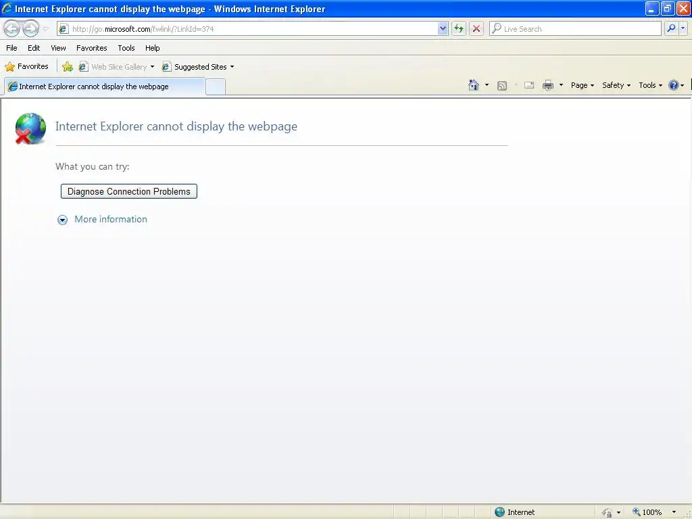Click the Back navigation button

click(x=12, y=28)
